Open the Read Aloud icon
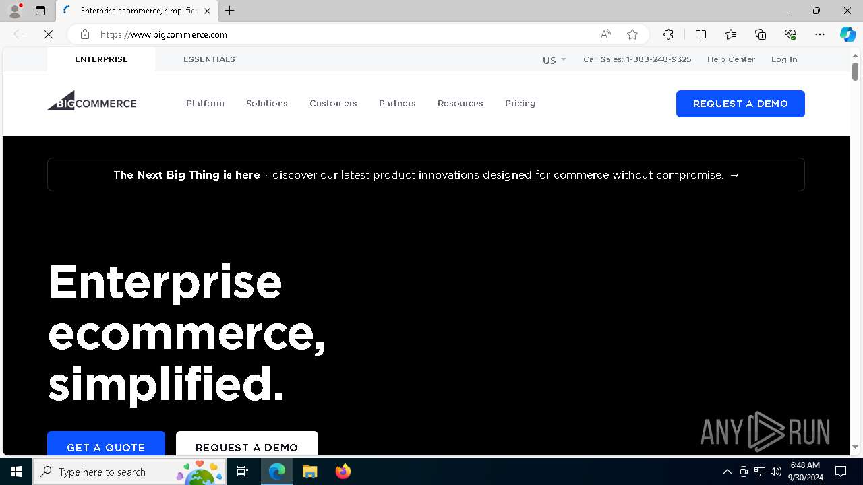This screenshot has height=485, width=863. [x=605, y=34]
